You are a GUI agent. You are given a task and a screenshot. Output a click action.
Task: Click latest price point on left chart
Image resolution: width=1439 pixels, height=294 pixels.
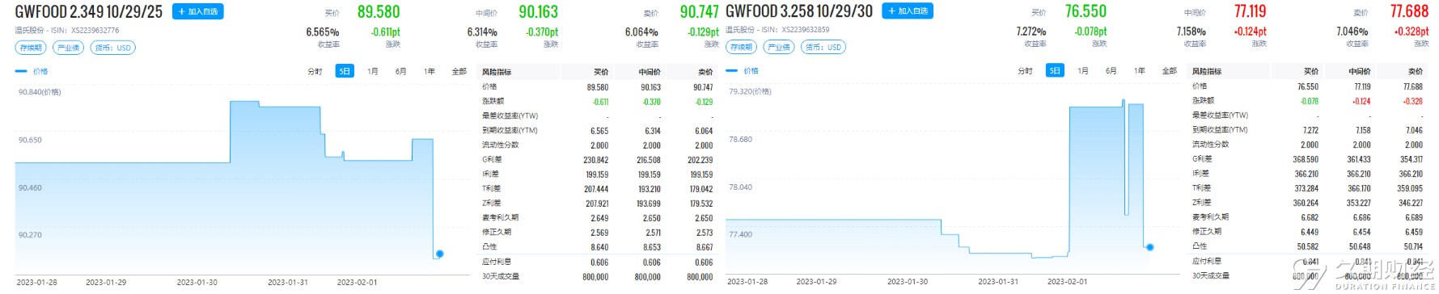tap(439, 254)
